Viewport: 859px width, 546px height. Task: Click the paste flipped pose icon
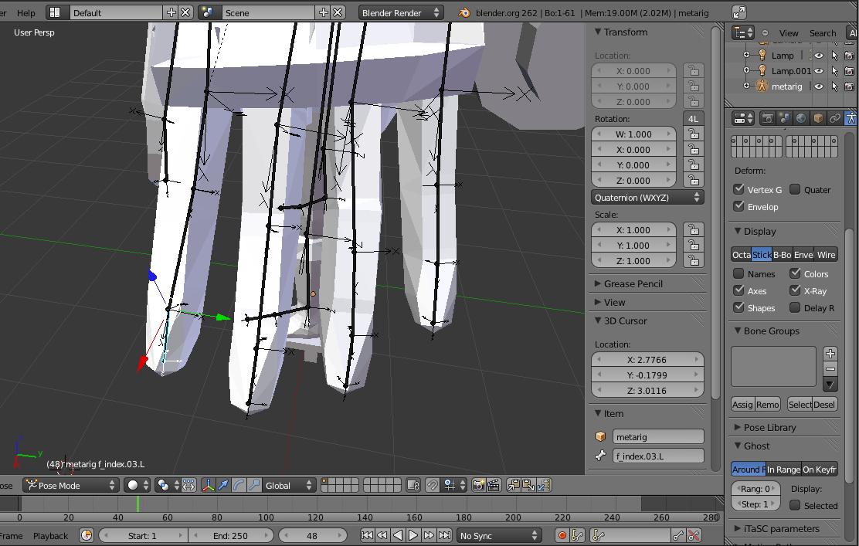pos(544,485)
